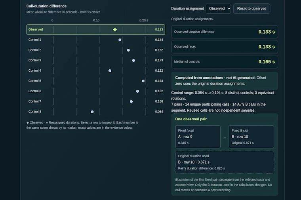Click the Control 4 dot marker
This screenshot has width=301, height=200.
pos(110,71)
